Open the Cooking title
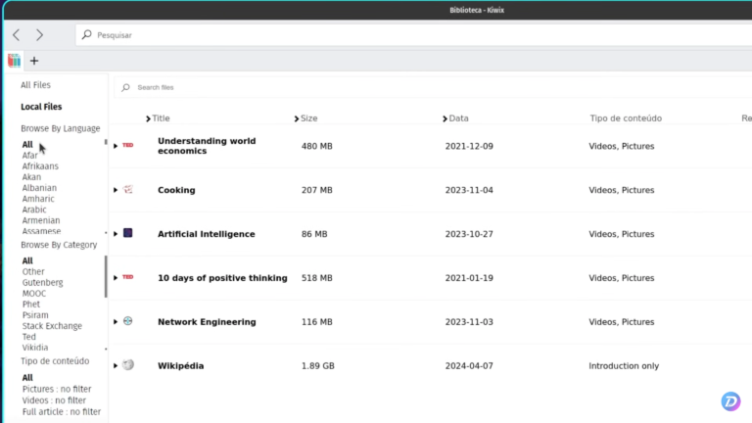The width and height of the screenshot is (752, 423). pos(176,190)
